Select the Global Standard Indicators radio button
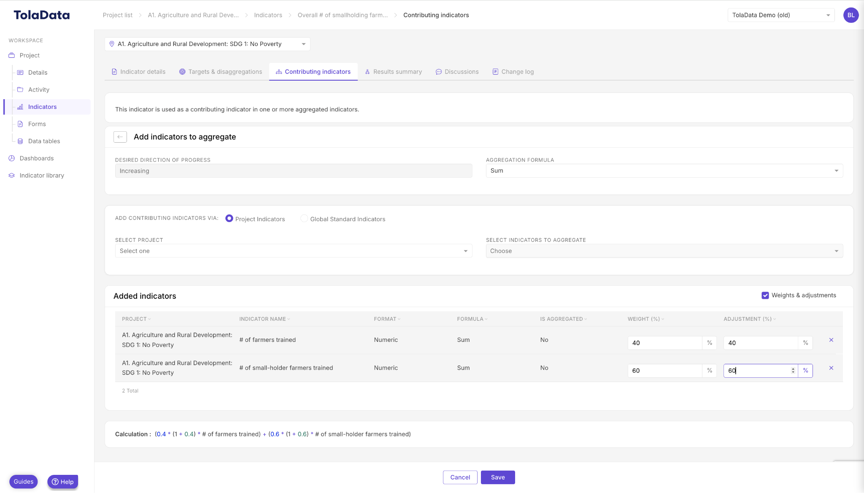Viewport: 864px width, 493px height. [304, 219]
